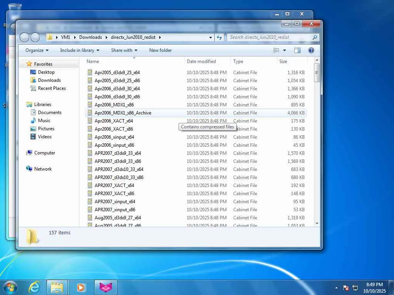Open view options dropdown arrow
Image resolution: width=394 pixels, height=295 pixels.
tap(284, 50)
